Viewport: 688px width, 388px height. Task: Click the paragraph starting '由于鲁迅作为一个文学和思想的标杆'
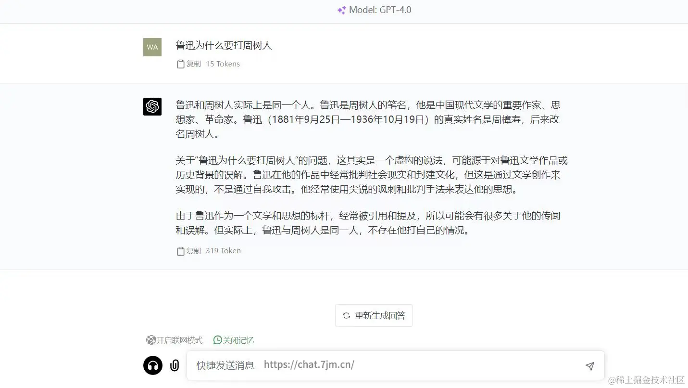(368, 223)
